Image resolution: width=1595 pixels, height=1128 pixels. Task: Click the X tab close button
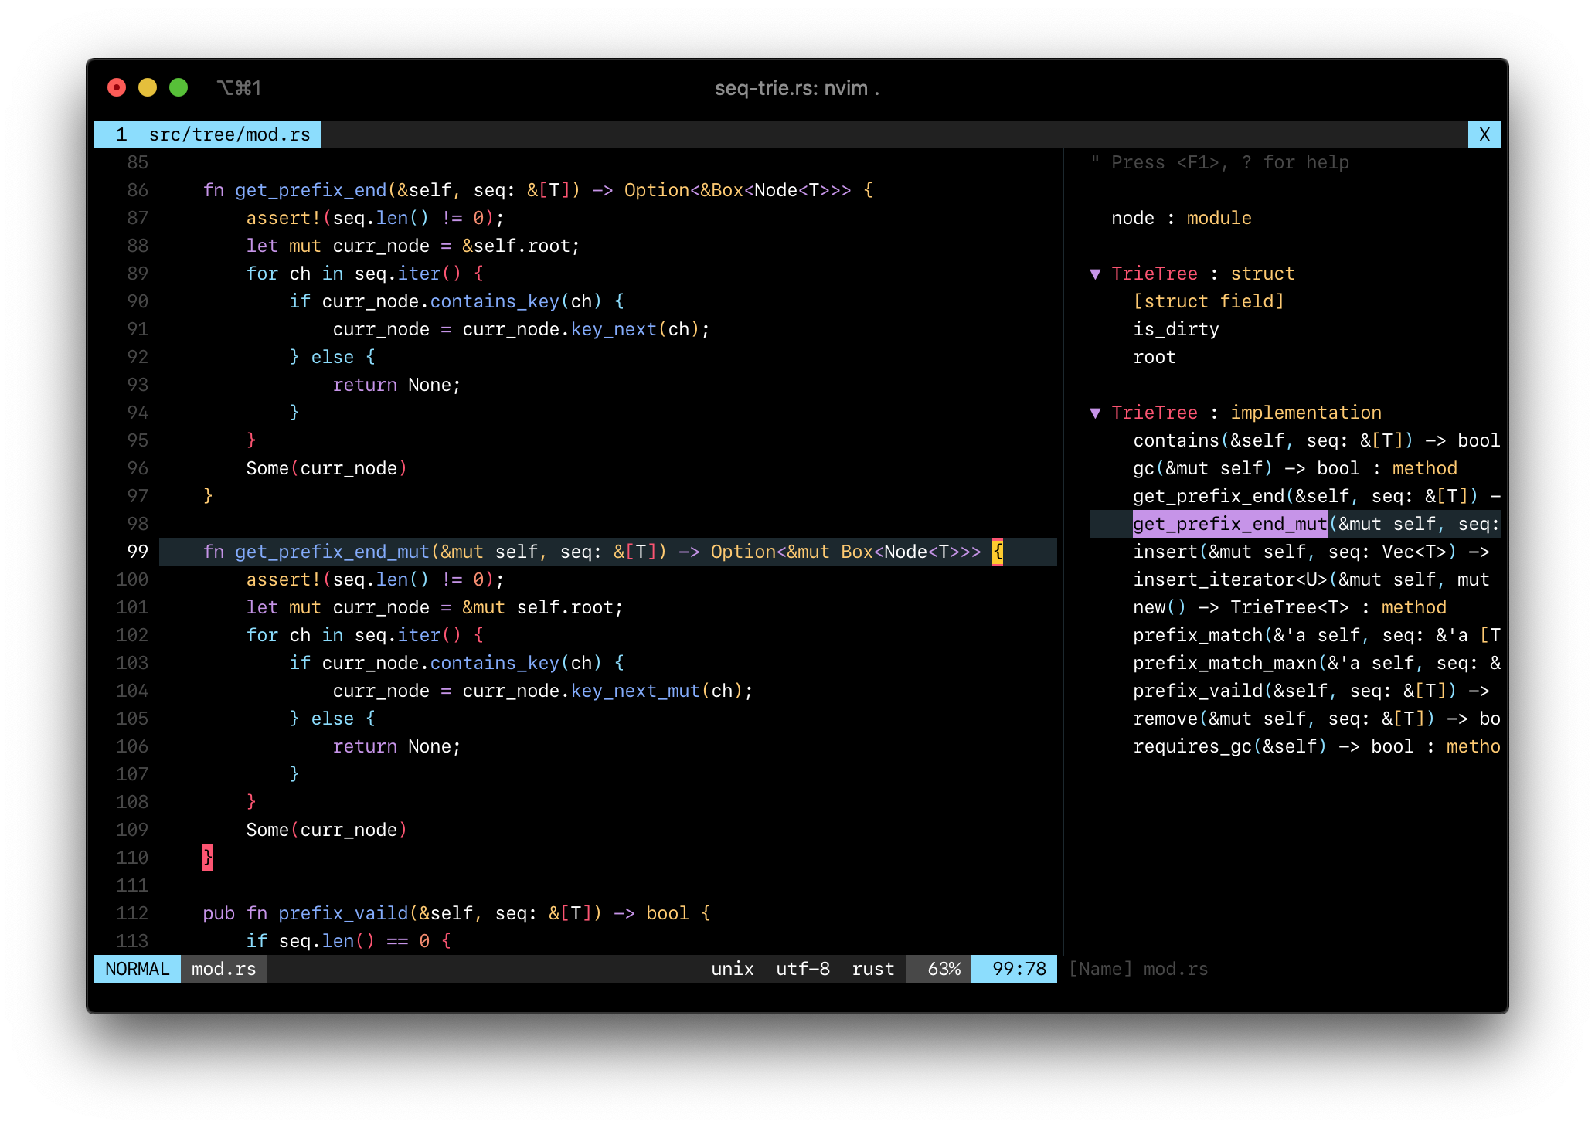pos(1484,134)
